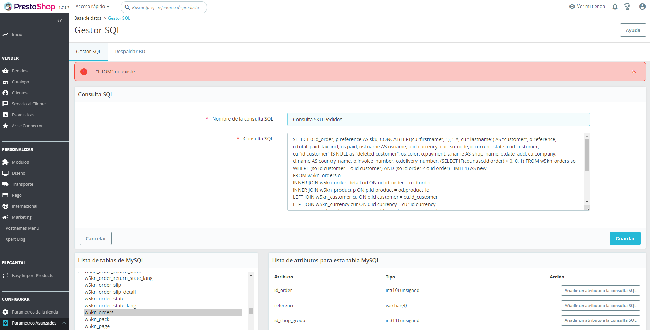This screenshot has height=330, width=650.
Task: Add id_order attribute to SQL query
Action: (600, 291)
